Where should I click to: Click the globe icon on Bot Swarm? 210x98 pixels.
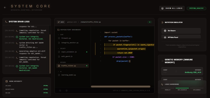pos(165,31)
